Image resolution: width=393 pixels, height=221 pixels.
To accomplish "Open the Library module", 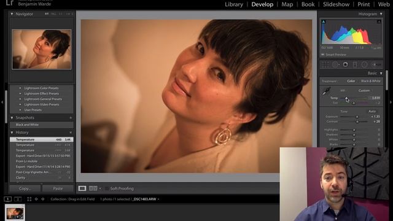I will tap(234, 4).
